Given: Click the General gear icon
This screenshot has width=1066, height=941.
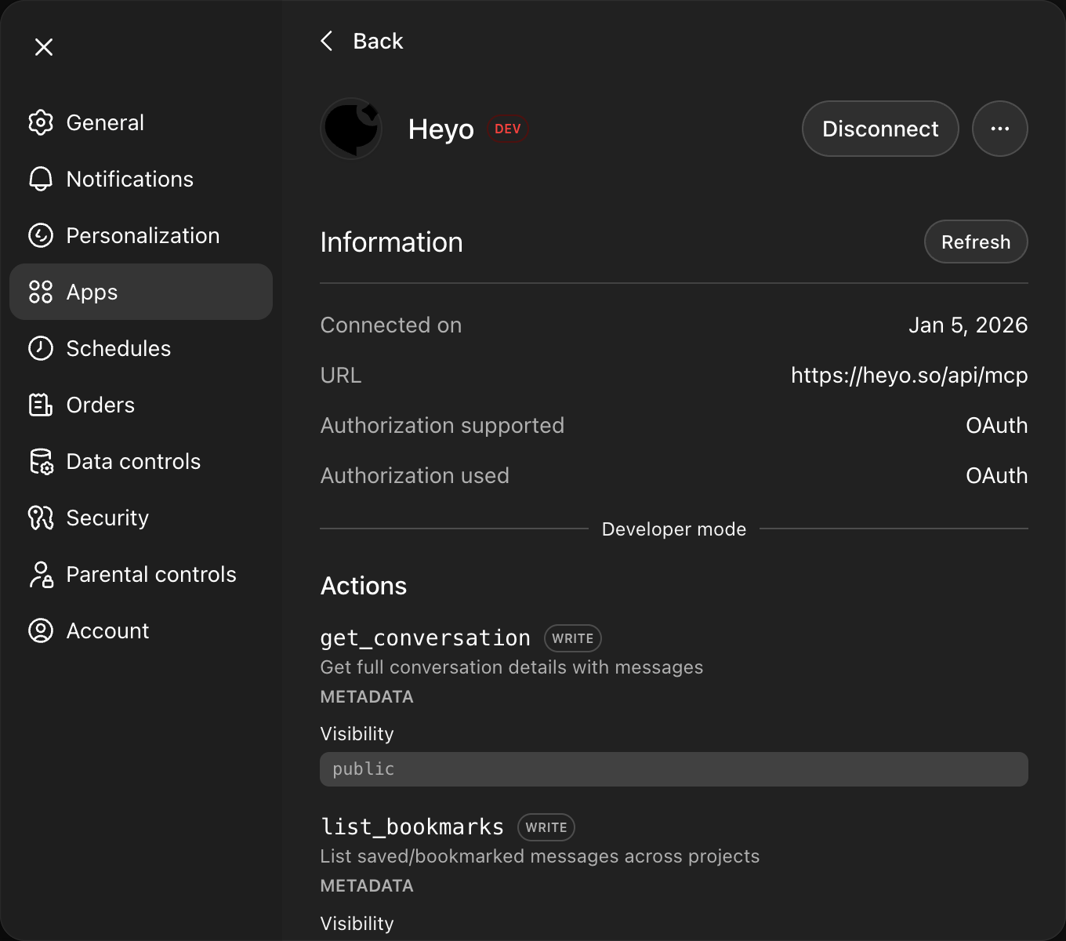Looking at the screenshot, I should click(x=41, y=122).
